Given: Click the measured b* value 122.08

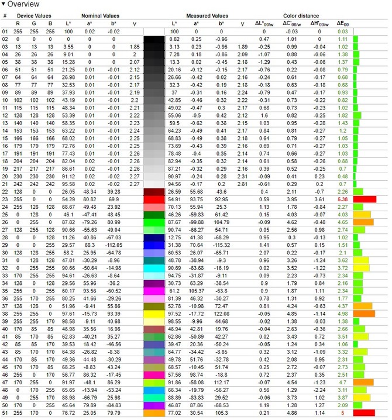Looking at the screenshot, I should tap(221, 314).
